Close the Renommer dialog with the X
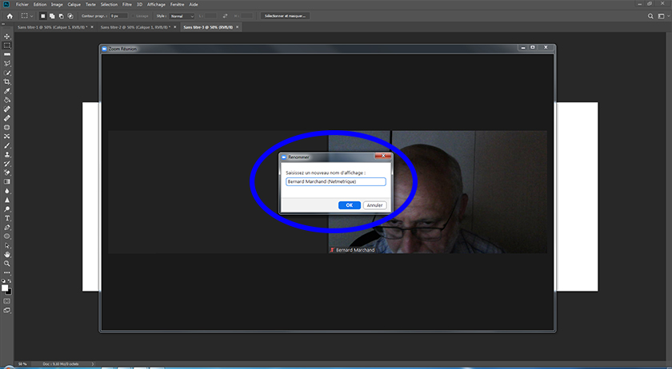 tap(383, 157)
